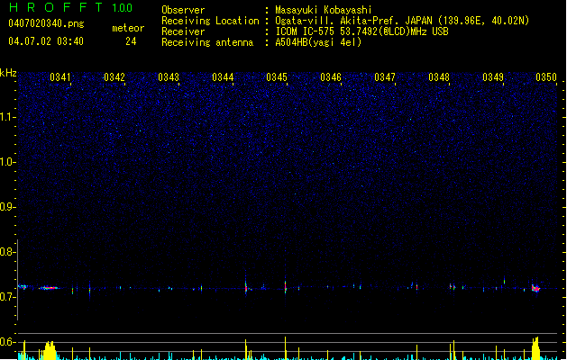
Task: Click the wide yellow power peak before 0341
Action: pos(50,350)
